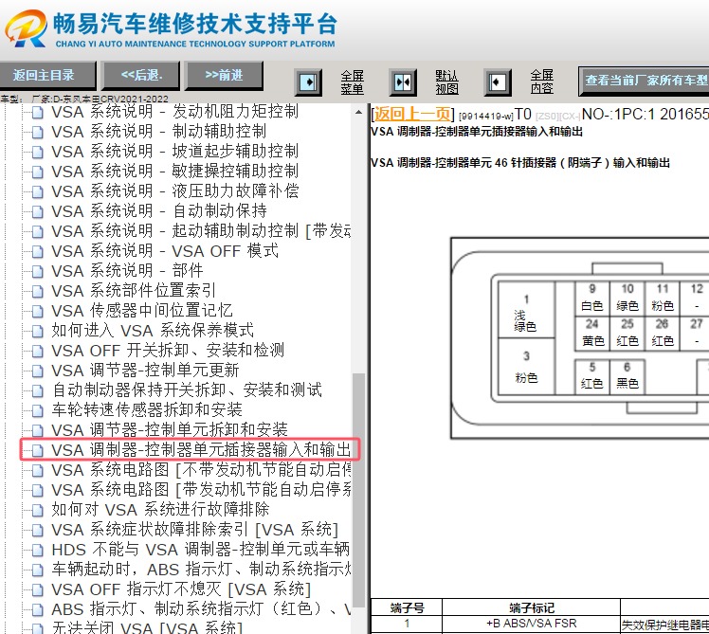709x634 pixels.
Task: Open 如何对 VSA 系统进行故障排除
Action: [x=160, y=510]
